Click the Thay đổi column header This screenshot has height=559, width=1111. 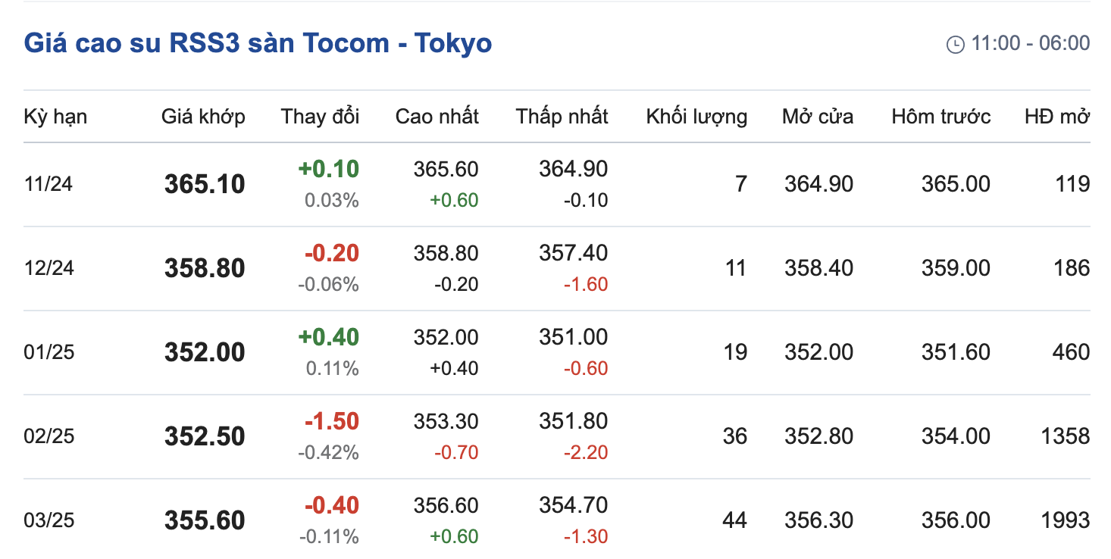point(320,117)
